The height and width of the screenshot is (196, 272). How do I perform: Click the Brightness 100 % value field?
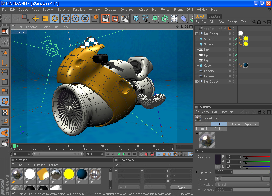pyautogui.click(x=224, y=172)
